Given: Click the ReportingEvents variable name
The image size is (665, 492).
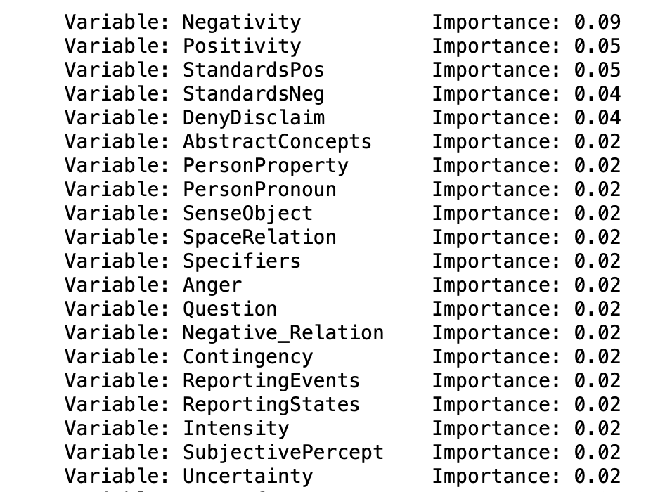Looking at the screenshot, I should tap(271, 380).
